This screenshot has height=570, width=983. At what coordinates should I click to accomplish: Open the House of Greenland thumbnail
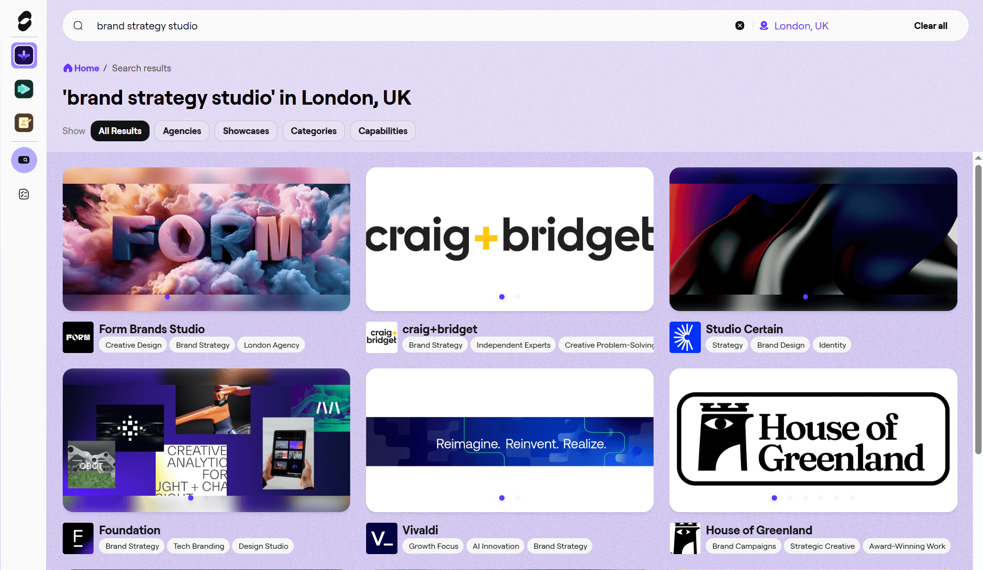click(x=813, y=440)
